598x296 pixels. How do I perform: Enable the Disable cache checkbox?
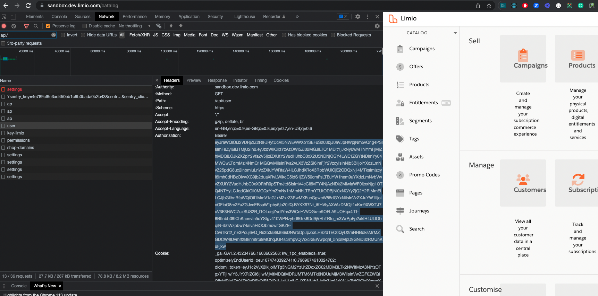85,26
